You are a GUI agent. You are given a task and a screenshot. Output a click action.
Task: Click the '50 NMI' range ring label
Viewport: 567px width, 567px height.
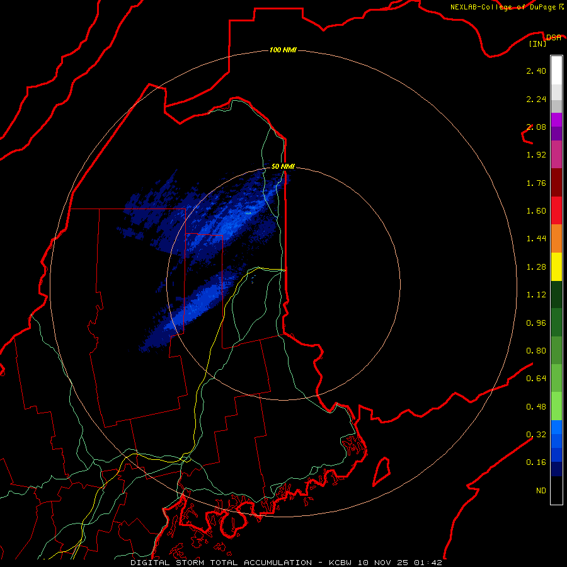[x=283, y=166]
